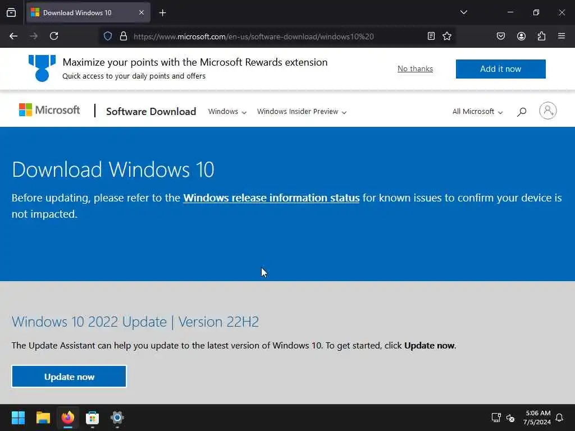Screen dimensions: 575x431
Task: Bookmark this page with star icon
Action: click(446, 36)
